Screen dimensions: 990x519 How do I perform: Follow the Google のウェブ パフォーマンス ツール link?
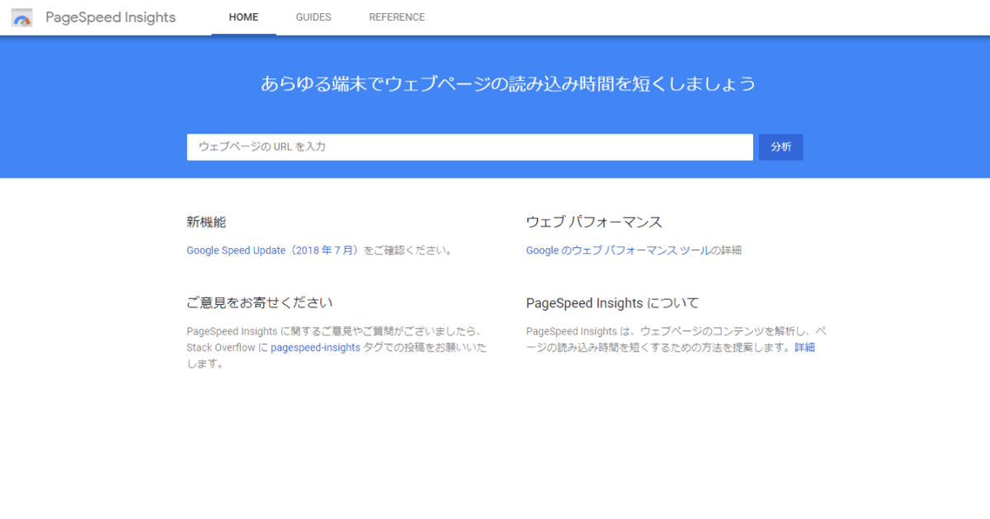[618, 250]
